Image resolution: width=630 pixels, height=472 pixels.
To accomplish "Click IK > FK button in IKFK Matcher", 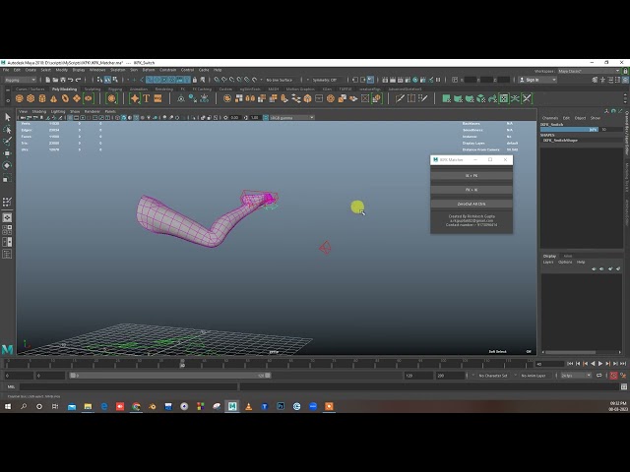I will click(x=472, y=176).
